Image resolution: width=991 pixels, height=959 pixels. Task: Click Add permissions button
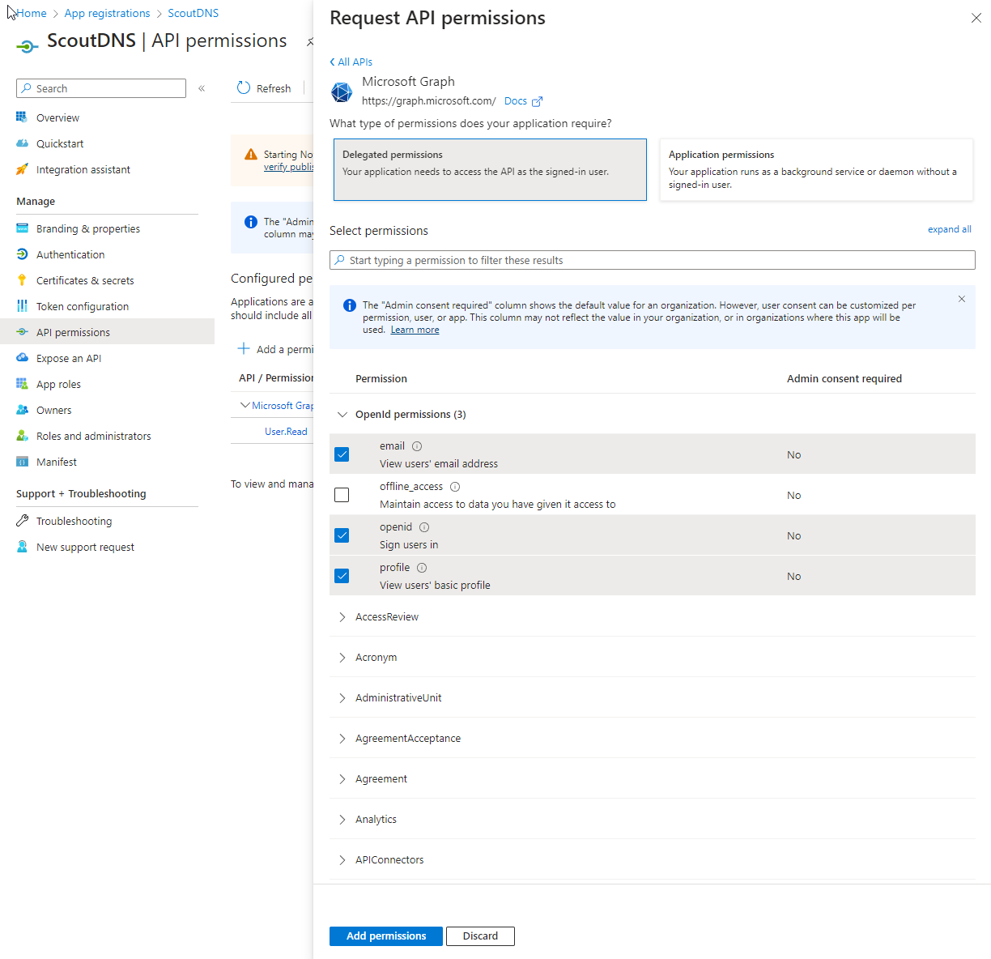point(386,936)
